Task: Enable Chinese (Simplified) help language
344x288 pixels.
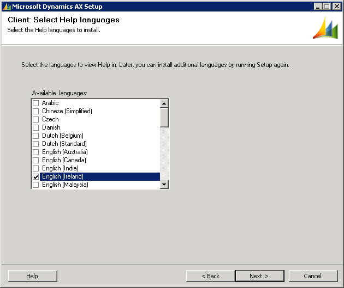Action: coord(36,111)
